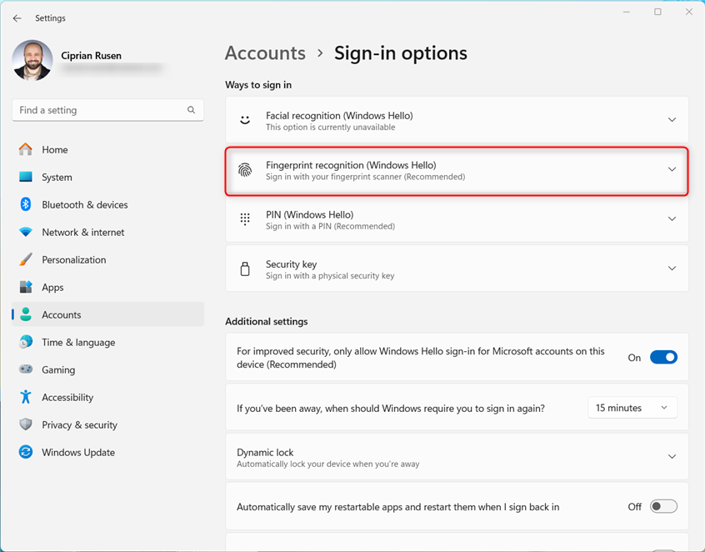Screen dimensions: 705x552
Task: Go to System settings label
Action: (57, 178)
